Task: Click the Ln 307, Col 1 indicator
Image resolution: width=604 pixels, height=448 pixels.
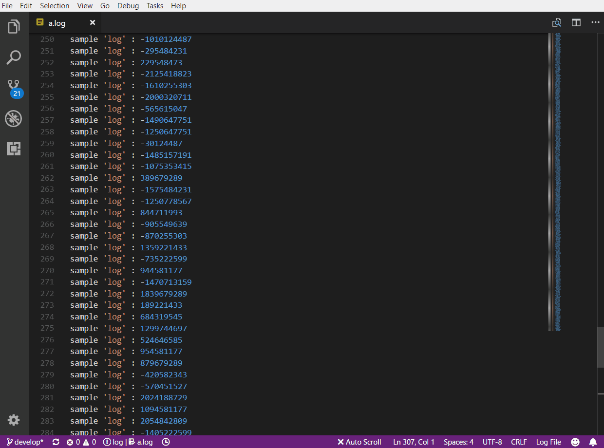Action: click(x=414, y=442)
